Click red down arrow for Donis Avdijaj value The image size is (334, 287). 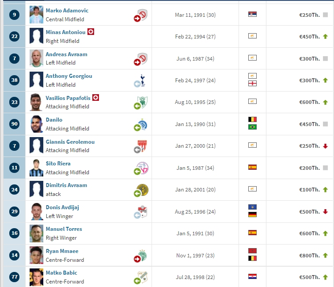(325, 211)
